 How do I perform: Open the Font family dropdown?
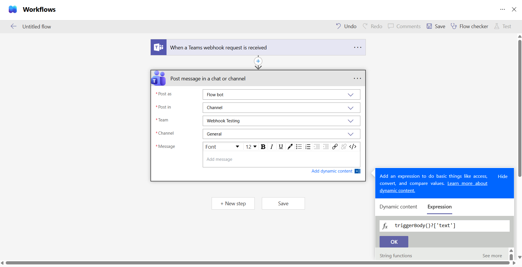pos(223,147)
